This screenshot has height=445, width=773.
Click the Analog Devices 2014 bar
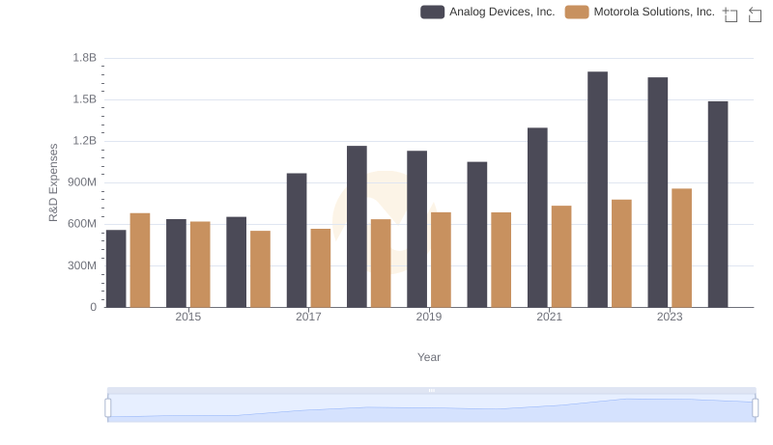click(116, 268)
